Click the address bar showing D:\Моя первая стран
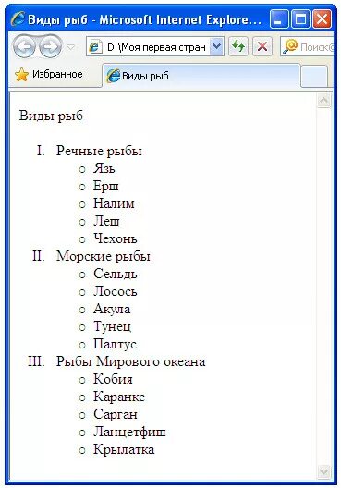The height and width of the screenshot is (488, 341). (155, 47)
